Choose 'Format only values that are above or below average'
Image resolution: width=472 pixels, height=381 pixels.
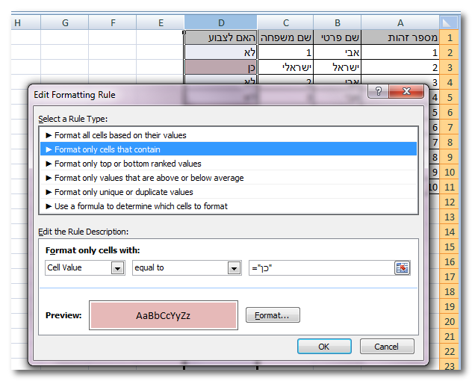(x=149, y=178)
